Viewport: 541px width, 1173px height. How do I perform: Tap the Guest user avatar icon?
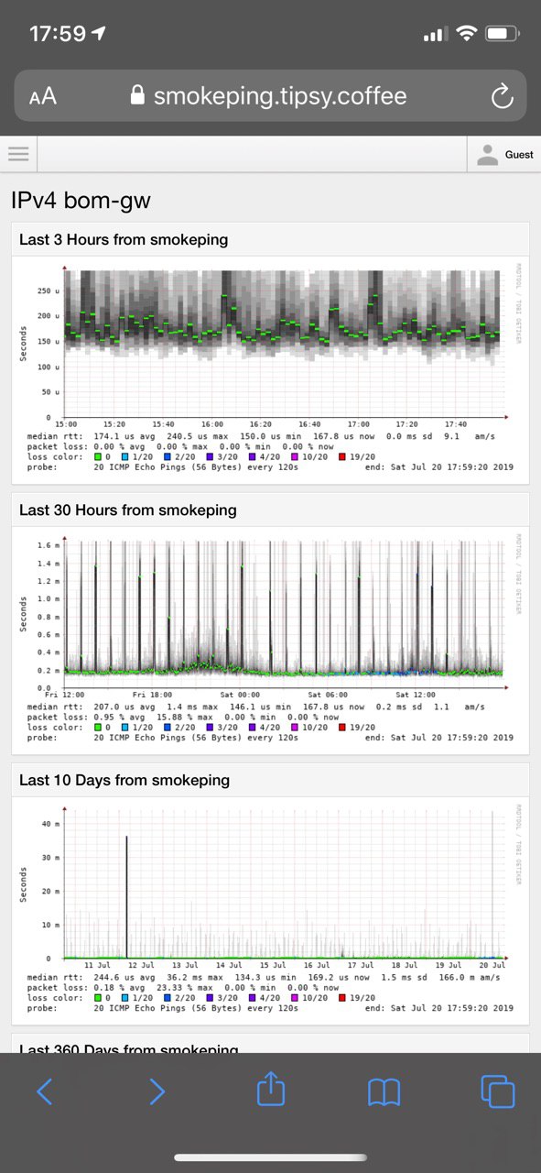click(488, 155)
